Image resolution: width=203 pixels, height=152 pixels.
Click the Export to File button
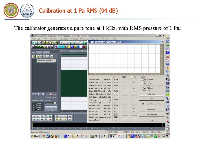click(x=151, y=109)
